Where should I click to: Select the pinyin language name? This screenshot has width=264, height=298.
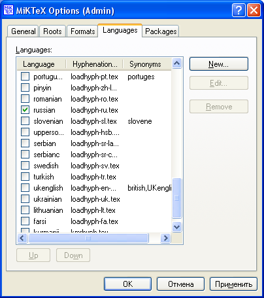(x=42, y=88)
